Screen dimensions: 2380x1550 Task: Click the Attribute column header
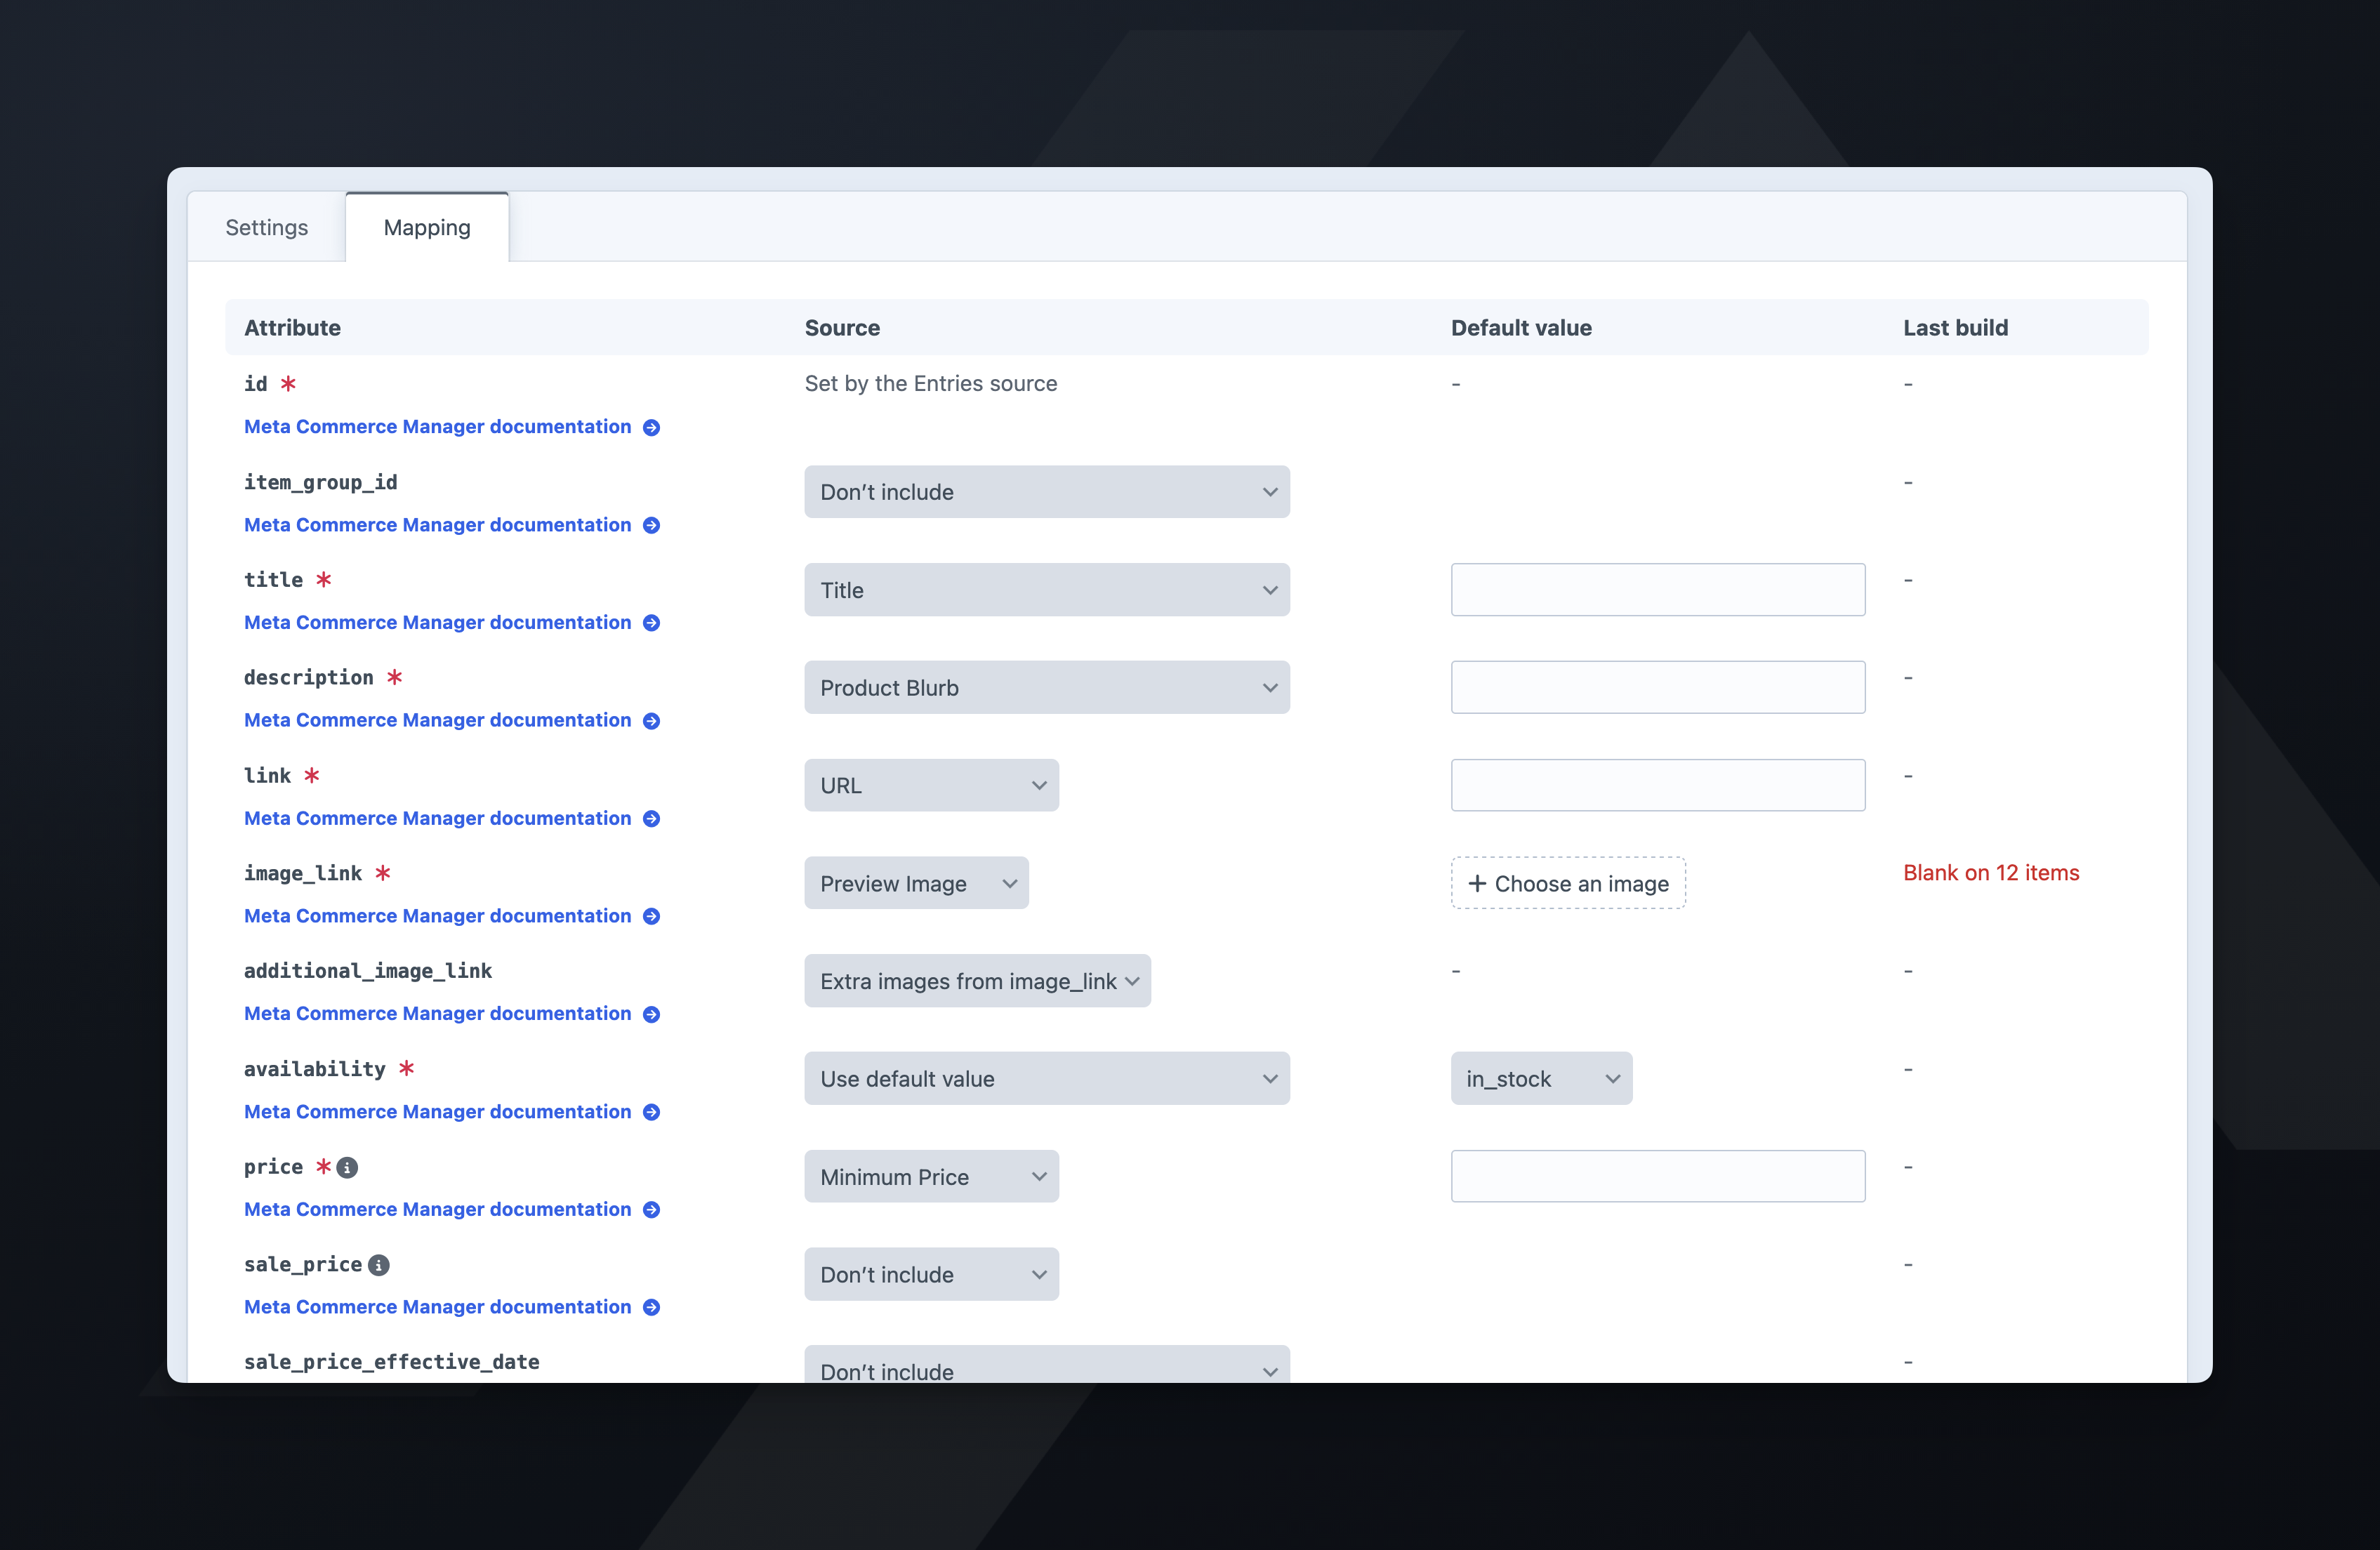pyautogui.click(x=292, y=328)
